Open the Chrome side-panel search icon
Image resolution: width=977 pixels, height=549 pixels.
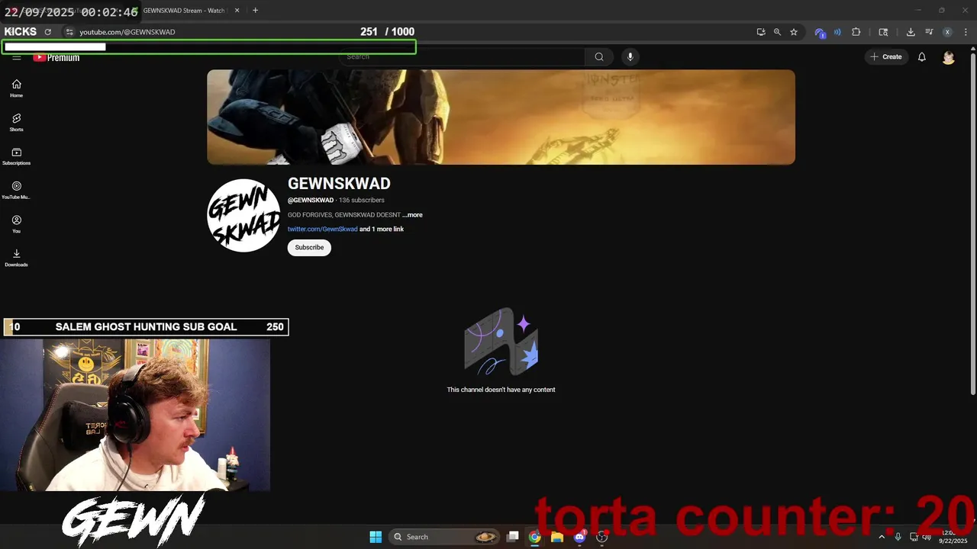[883, 32]
